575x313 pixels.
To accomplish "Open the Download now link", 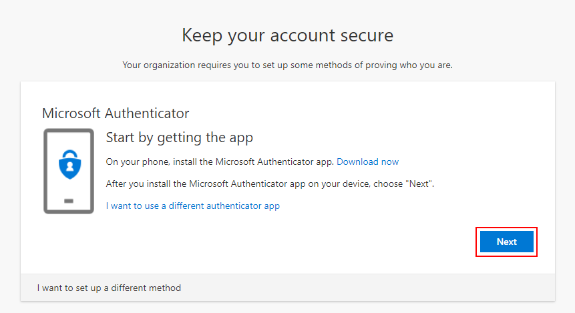I will pos(367,162).
